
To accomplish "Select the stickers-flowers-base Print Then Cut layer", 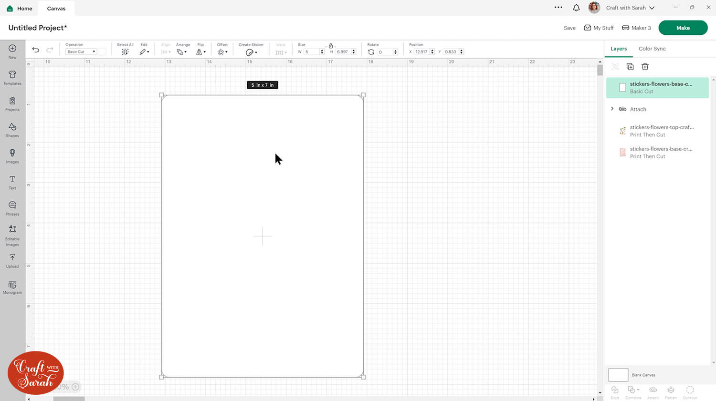I will click(657, 153).
